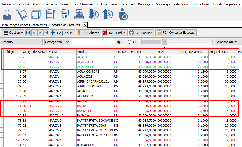Click the package box icon
The image size is (242, 147).
pyautogui.click(x=36, y=14)
